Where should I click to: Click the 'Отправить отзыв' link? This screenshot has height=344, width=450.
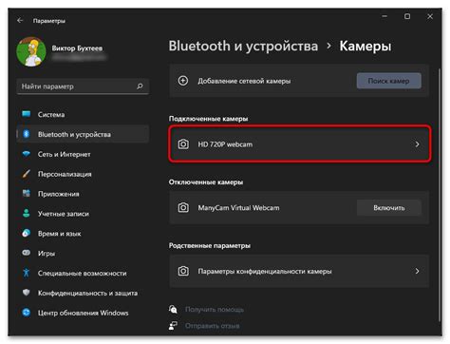click(x=213, y=326)
